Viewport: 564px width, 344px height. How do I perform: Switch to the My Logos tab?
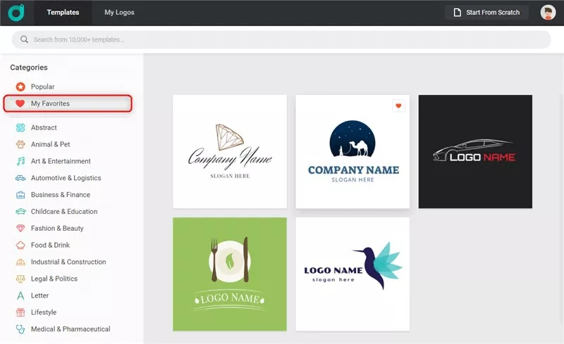coord(119,13)
